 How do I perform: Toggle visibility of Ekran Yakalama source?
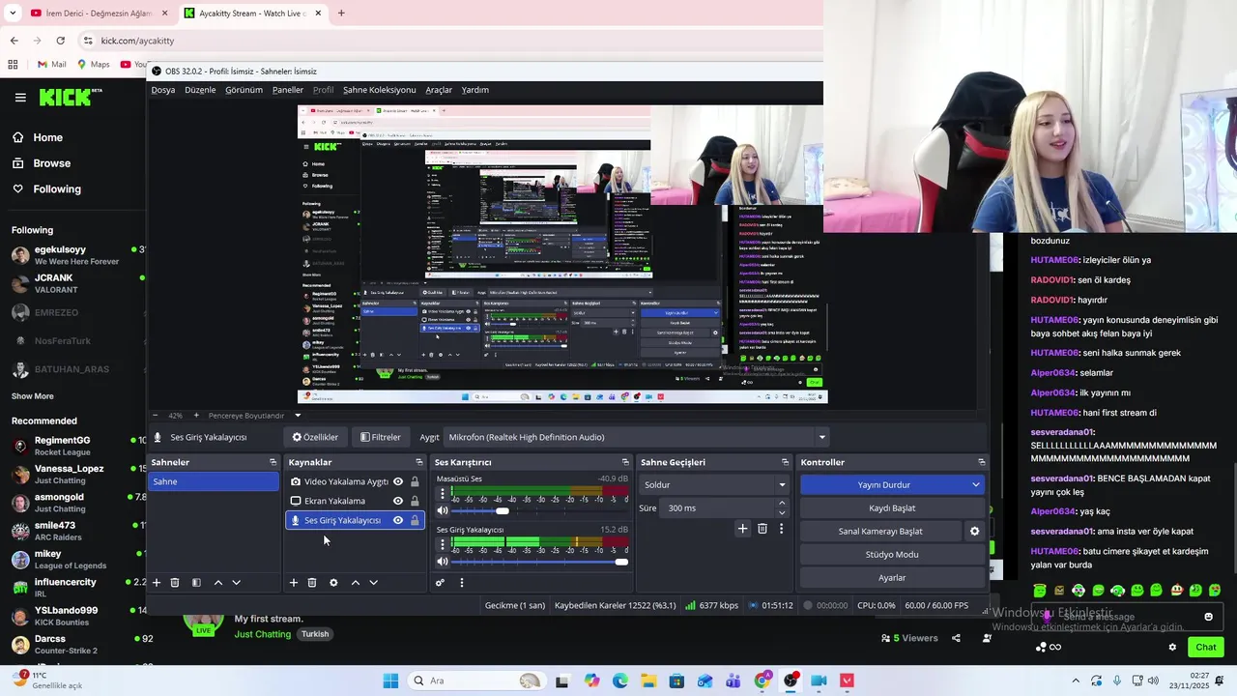click(397, 501)
